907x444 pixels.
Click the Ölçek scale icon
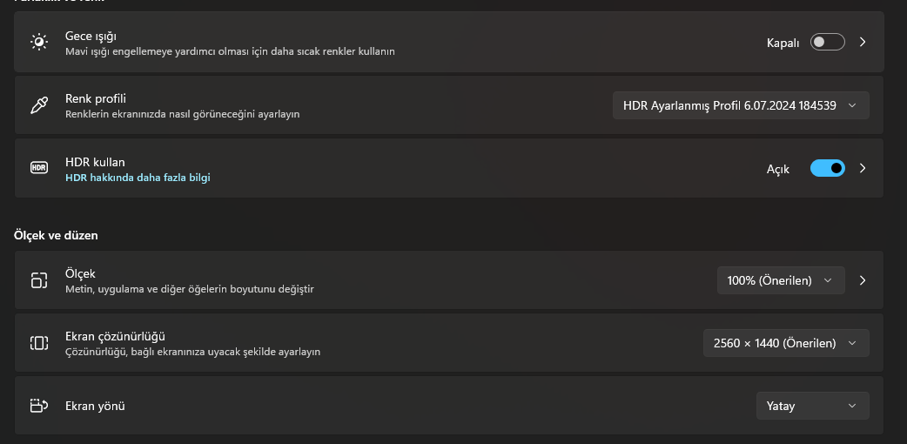[x=39, y=280]
